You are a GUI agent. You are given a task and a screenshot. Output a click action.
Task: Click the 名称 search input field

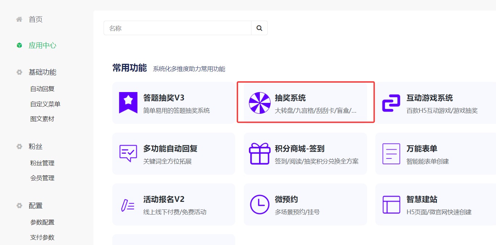click(178, 28)
